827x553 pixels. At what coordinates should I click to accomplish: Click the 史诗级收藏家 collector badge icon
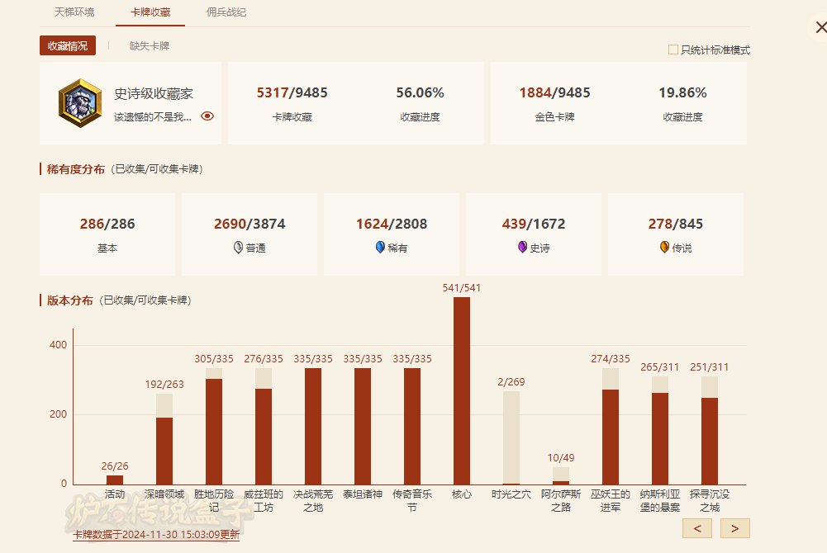(80, 103)
